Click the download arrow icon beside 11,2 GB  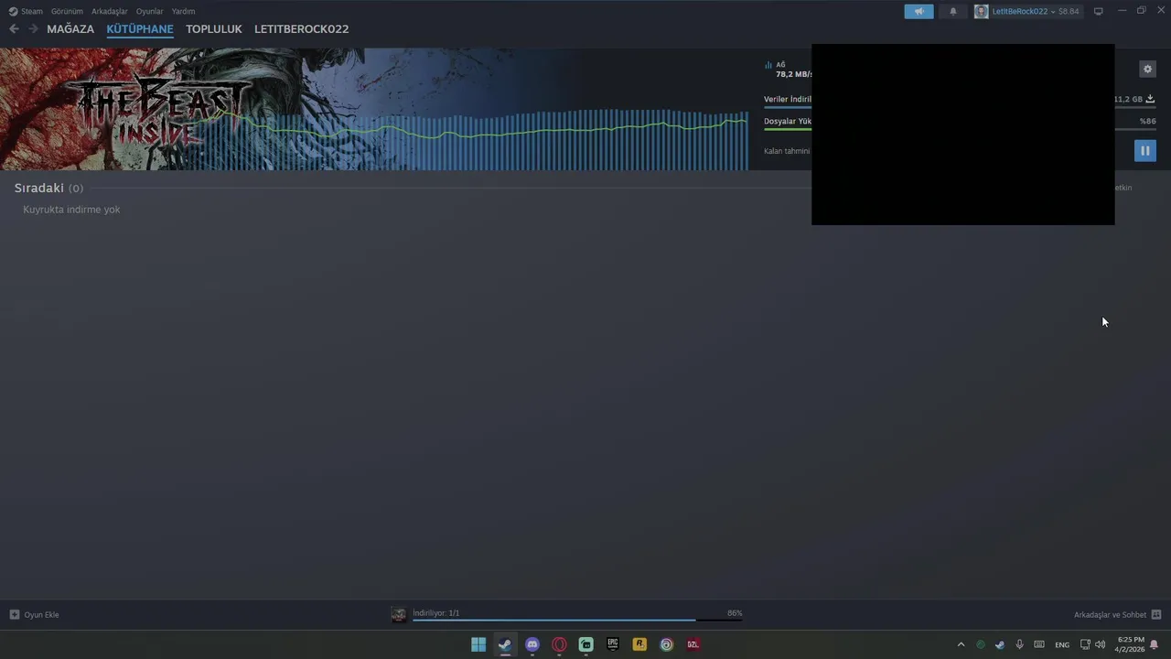pos(1150,99)
